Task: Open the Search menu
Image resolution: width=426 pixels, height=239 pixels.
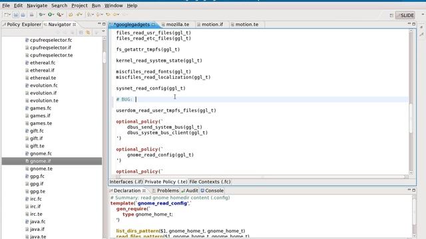Action: [59, 5]
